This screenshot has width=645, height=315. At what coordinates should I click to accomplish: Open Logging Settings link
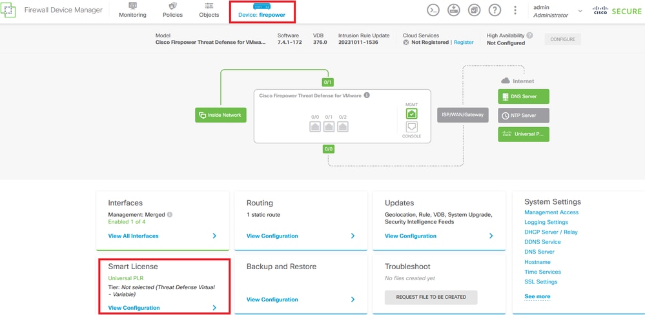tap(546, 222)
